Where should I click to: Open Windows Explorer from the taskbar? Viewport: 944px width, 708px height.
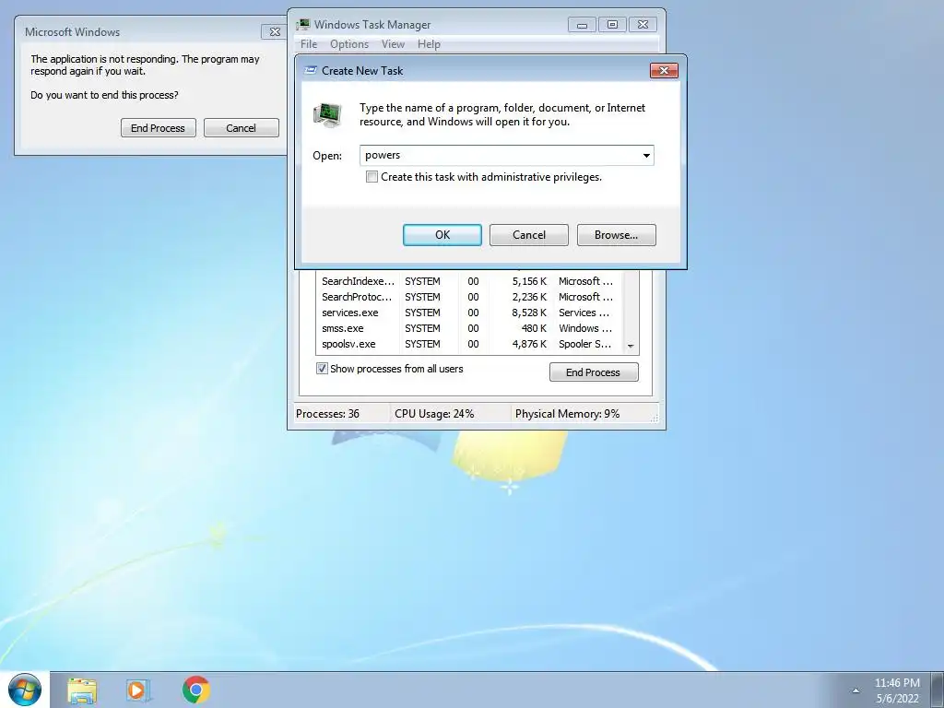(82, 690)
